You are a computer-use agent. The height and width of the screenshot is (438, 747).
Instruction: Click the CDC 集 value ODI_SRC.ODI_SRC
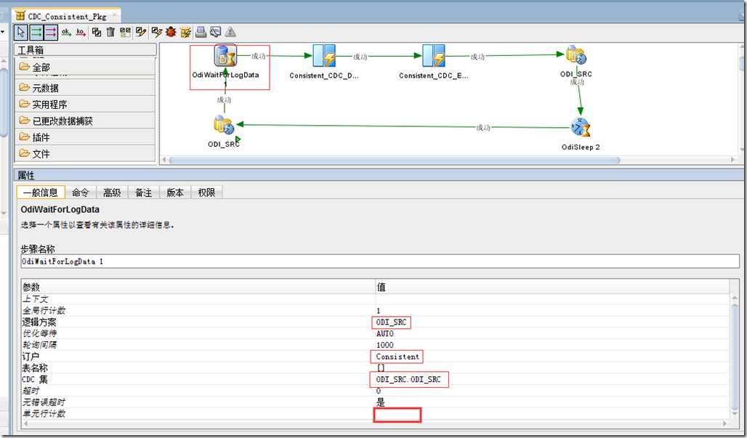pyautogui.click(x=408, y=379)
